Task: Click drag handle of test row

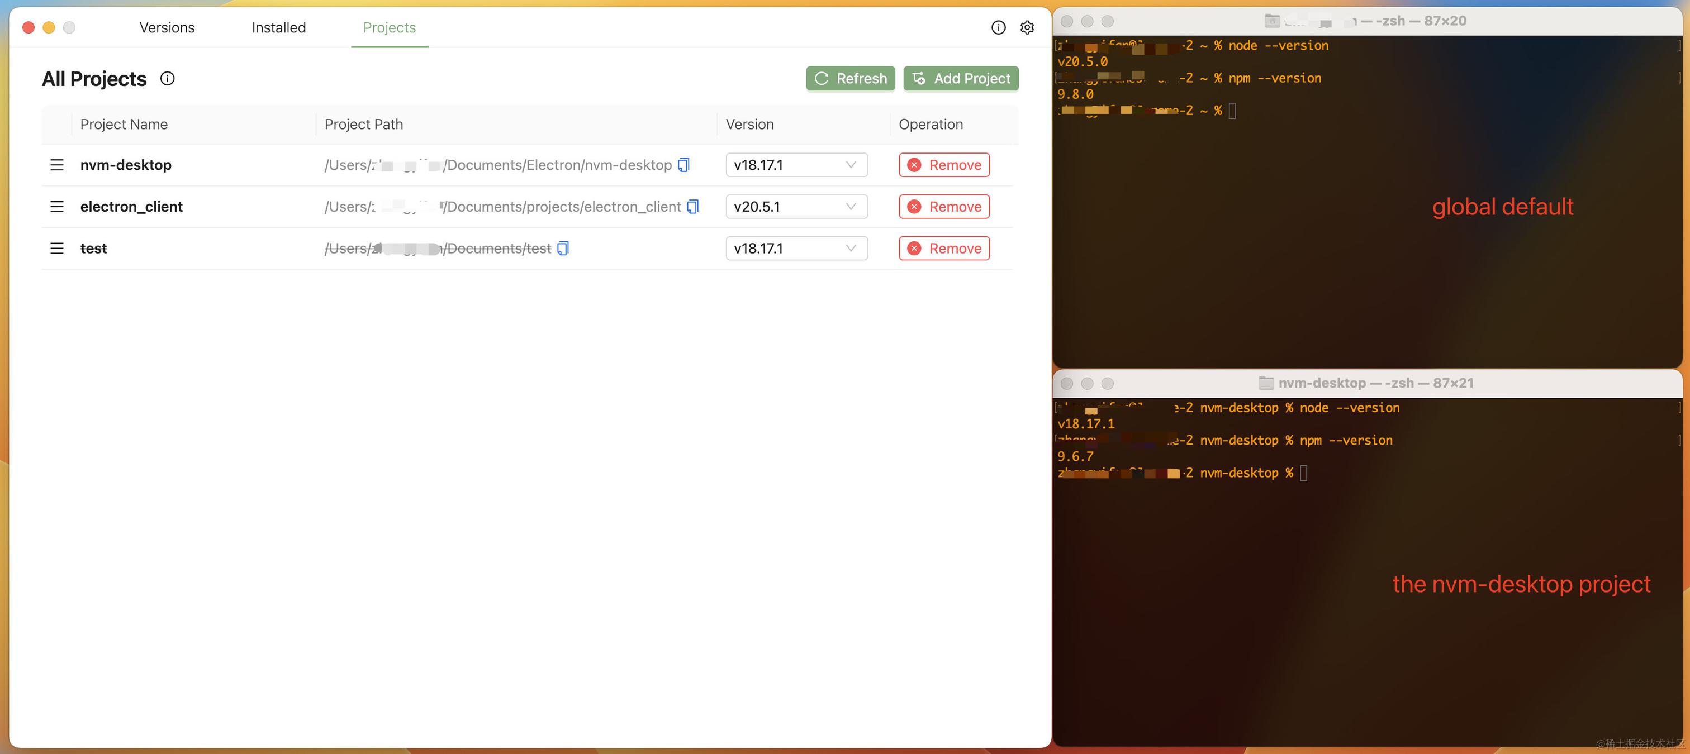Action: tap(57, 249)
